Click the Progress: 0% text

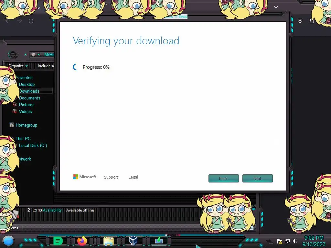[96, 67]
